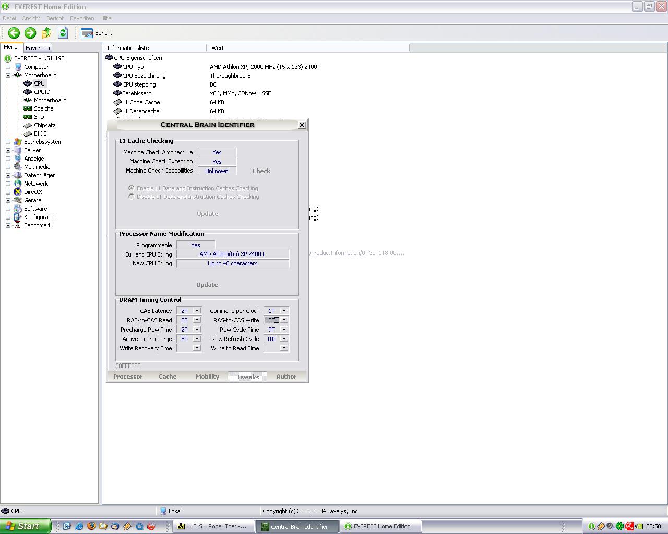Open the Ansicht menu
The height and width of the screenshot is (534, 668).
tap(31, 18)
